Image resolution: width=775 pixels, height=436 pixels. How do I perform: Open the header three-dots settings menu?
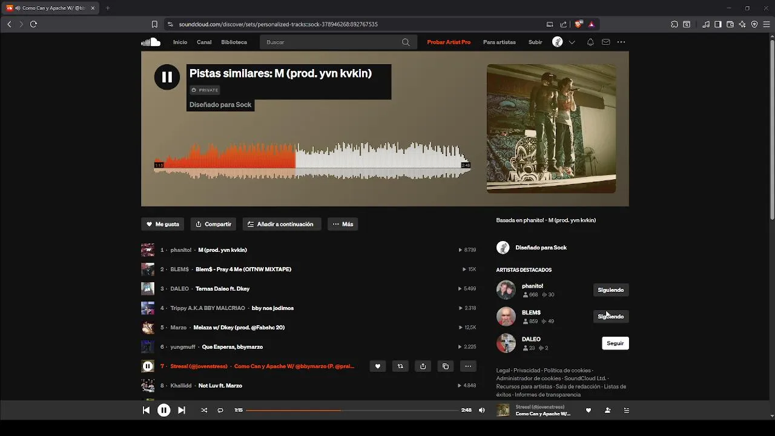point(621,42)
